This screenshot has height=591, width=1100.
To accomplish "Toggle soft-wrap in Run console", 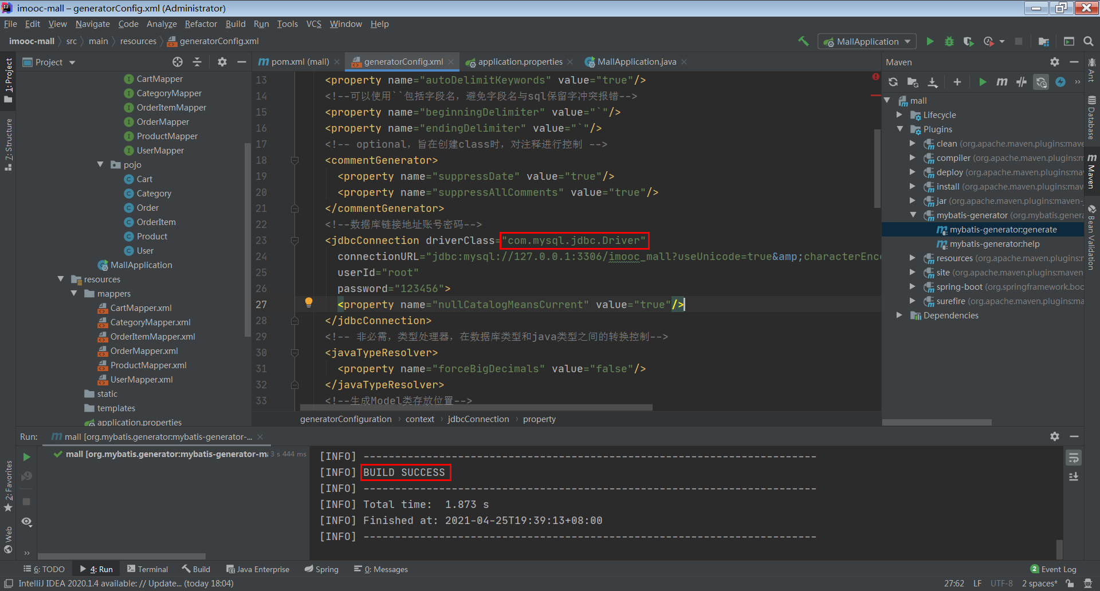I will pyautogui.click(x=1074, y=458).
